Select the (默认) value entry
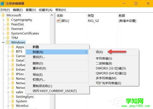Viewport: 153px width, 109px height. click(65, 21)
